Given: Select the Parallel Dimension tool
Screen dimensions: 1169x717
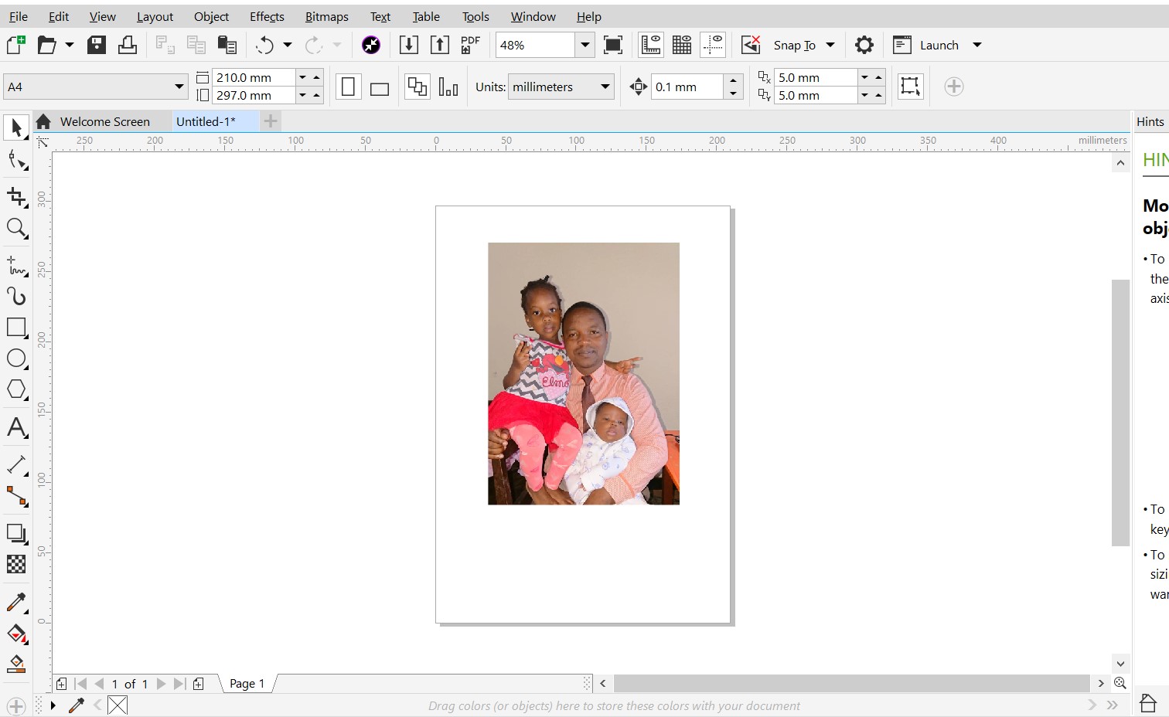Looking at the screenshot, I should tap(16, 464).
